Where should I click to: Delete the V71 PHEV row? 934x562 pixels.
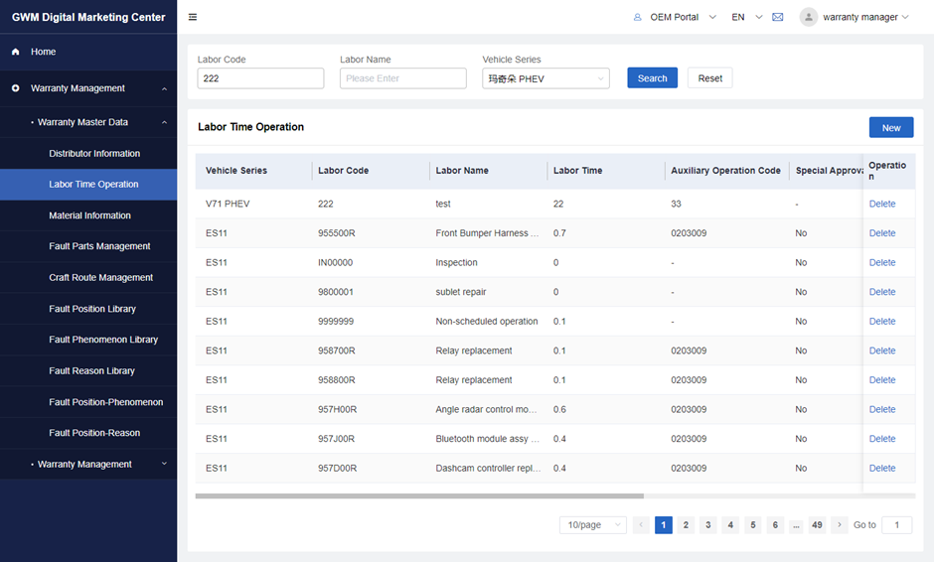tap(881, 204)
